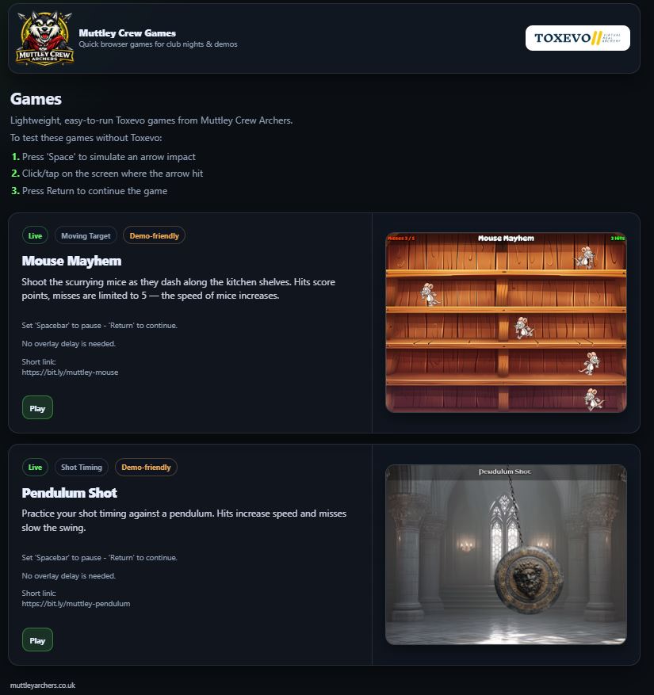Viewport: 654px width, 695px height.
Task: Select the Demo-friendly tag on Pendulum Shot
Action: (x=146, y=468)
